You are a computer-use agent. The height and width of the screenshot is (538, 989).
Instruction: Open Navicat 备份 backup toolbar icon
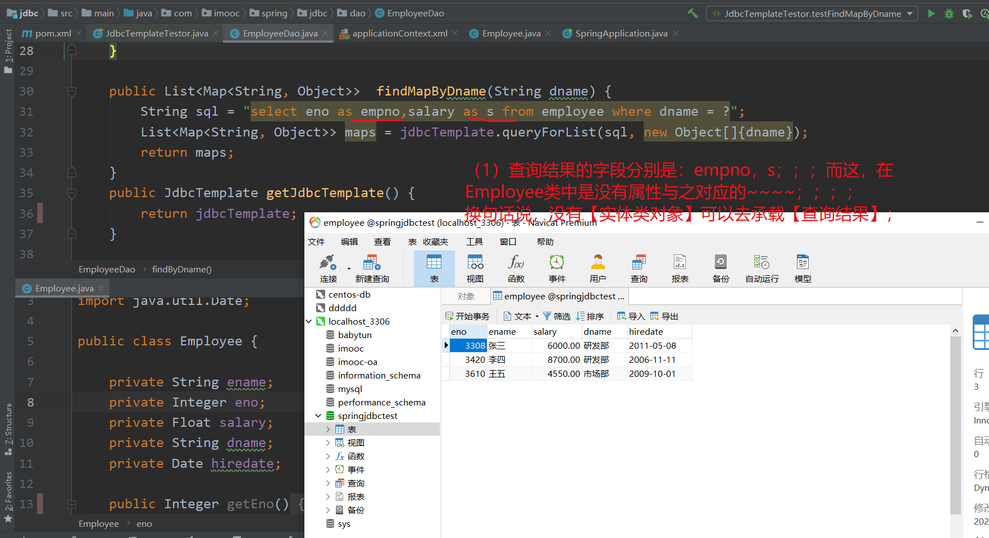coord(721,268)
